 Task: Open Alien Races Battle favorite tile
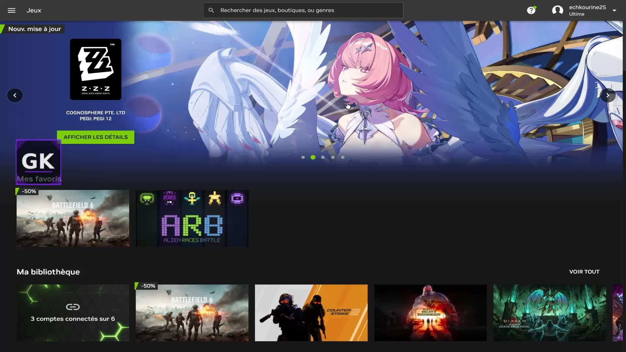pyautogui.click(x=192, y=218)
